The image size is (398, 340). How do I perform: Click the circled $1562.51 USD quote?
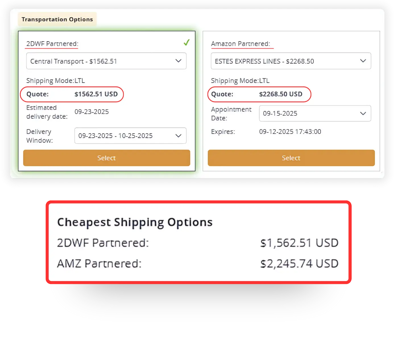(96, 94)
